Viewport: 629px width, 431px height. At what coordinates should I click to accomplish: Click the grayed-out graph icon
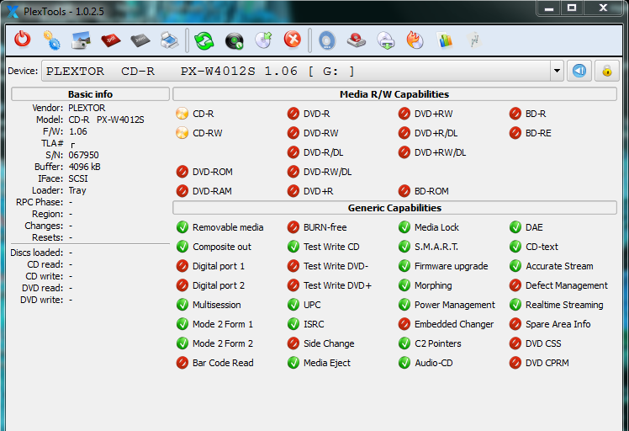tap(474, 40)
